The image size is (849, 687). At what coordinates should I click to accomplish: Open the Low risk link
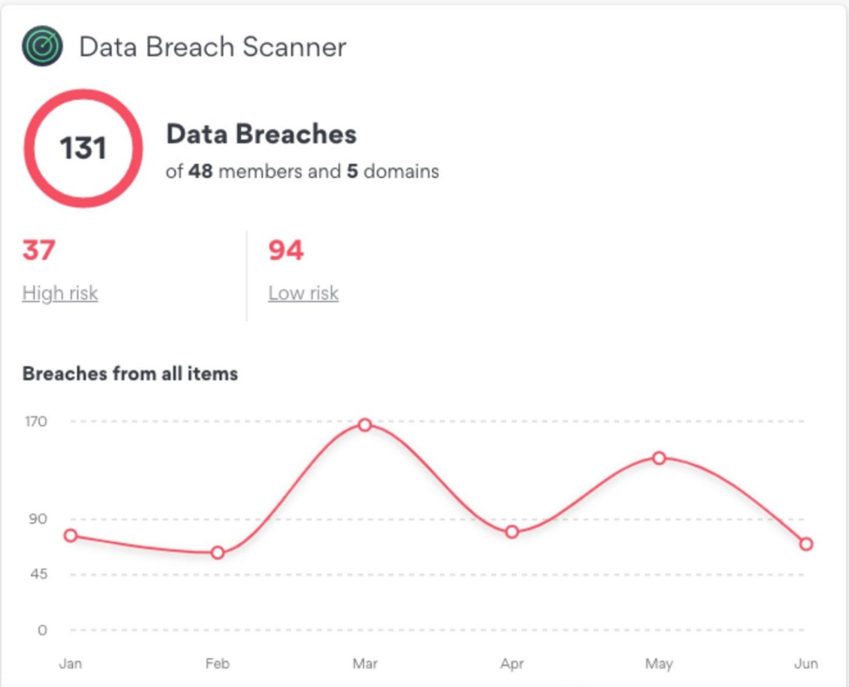point(303,293)
